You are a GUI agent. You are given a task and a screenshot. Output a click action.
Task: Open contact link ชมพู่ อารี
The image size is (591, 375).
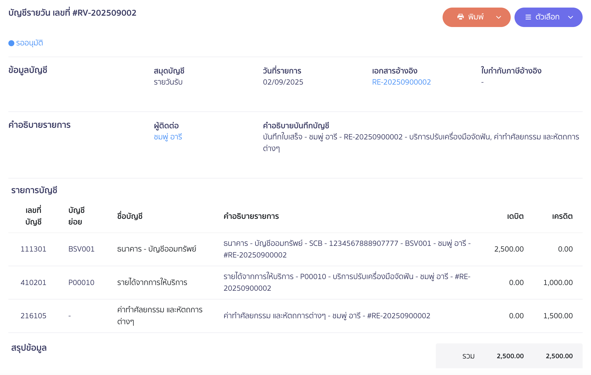pyautogui.click(x=168, y=137)
